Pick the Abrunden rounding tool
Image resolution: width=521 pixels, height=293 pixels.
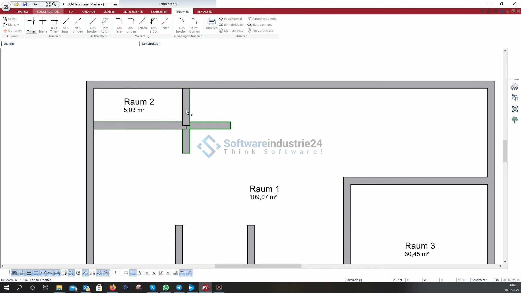pos(131,25)
